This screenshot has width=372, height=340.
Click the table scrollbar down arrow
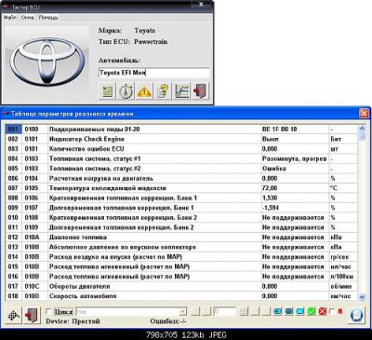point(362,297)
